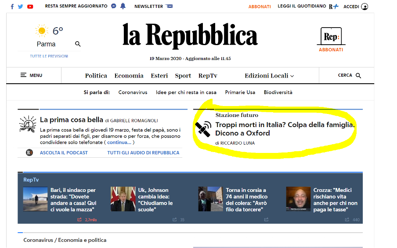Image resolution: width=397 pixels, height=248 pixels.
Task: Open la Repubblica Facebook page icon
Action: (x=12, y=7)
